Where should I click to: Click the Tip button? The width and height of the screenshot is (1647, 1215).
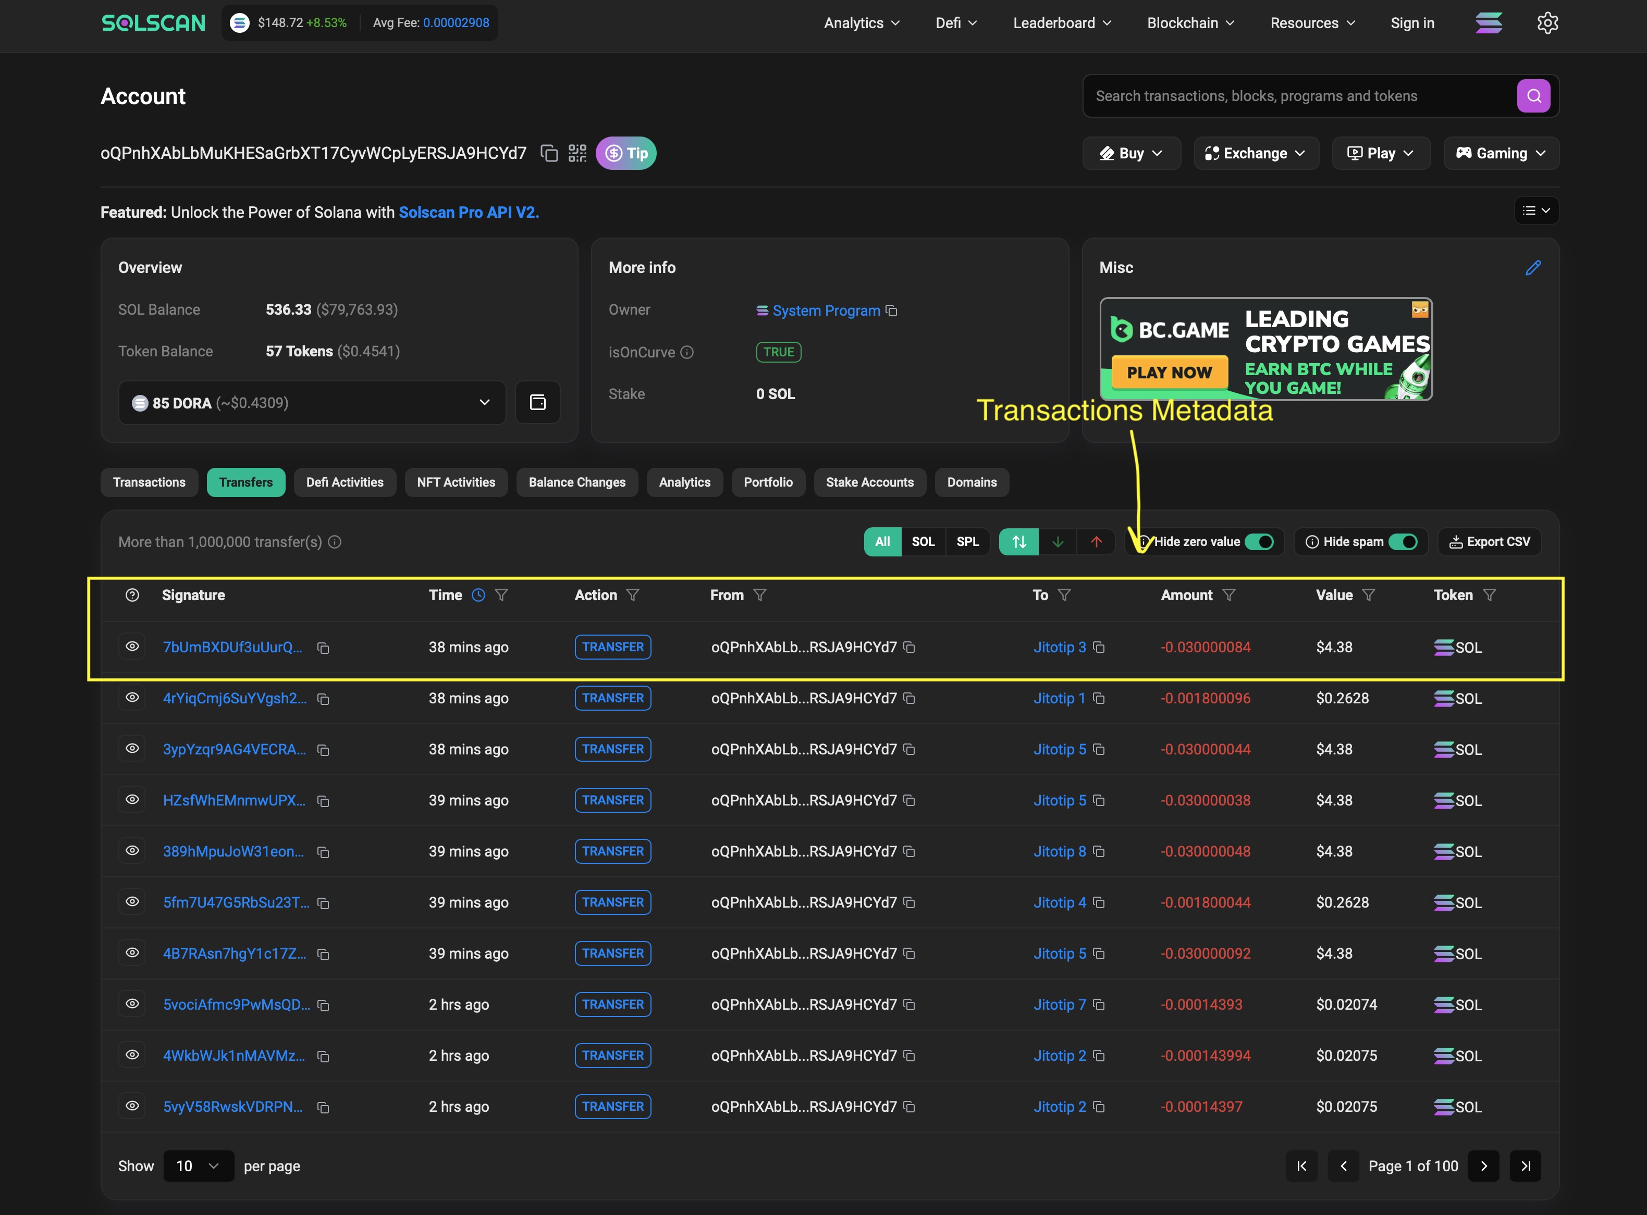tap(626, 153)
